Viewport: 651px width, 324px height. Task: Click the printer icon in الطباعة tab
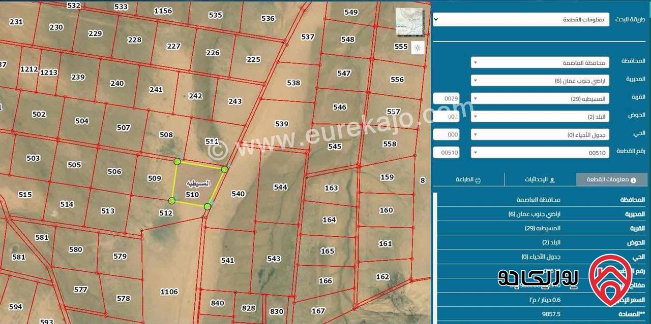(x=478, y=180)
